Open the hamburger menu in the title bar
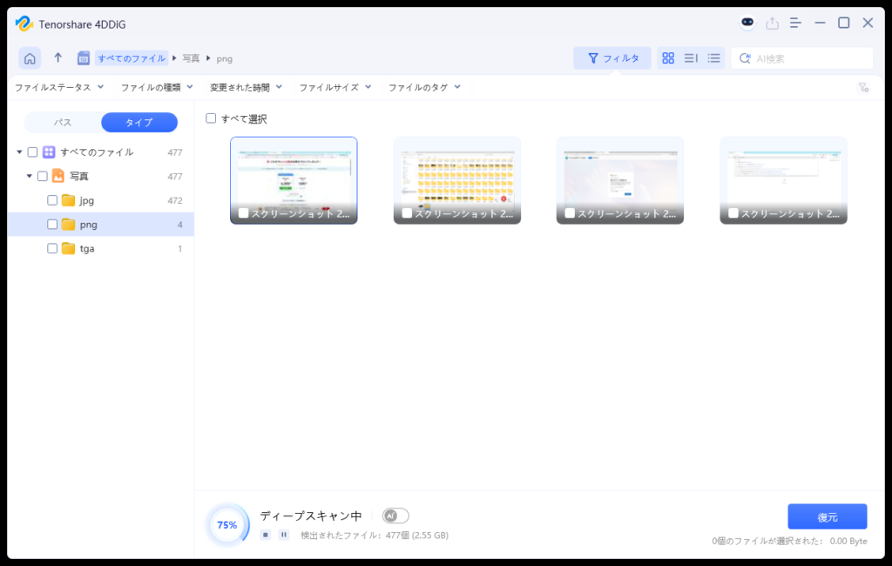Viewport: 892px width, 566px height. (x=795, y=23)
